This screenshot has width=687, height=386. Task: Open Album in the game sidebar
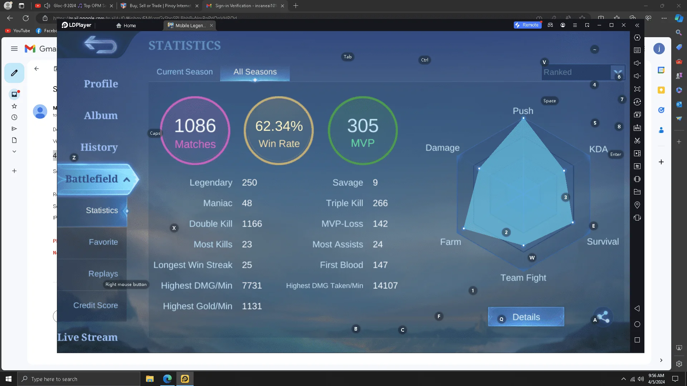pyautogui.click(x=101, y=115)
